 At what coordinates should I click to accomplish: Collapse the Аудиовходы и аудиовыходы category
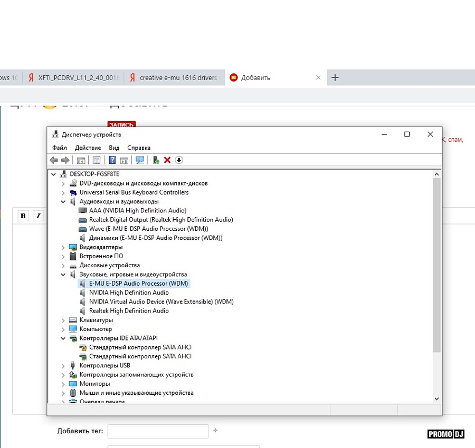click(x=63, y=201)
